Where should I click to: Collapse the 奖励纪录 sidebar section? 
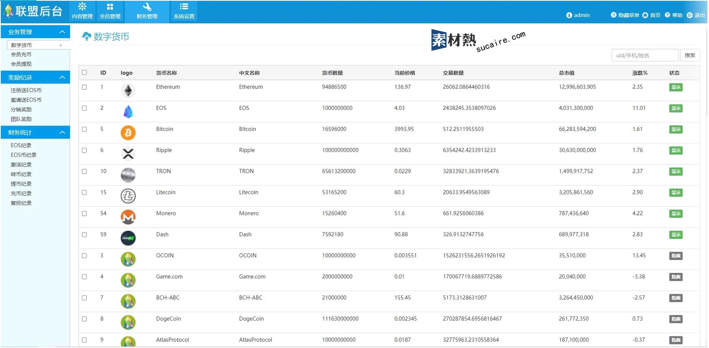(x=62, y=77)
